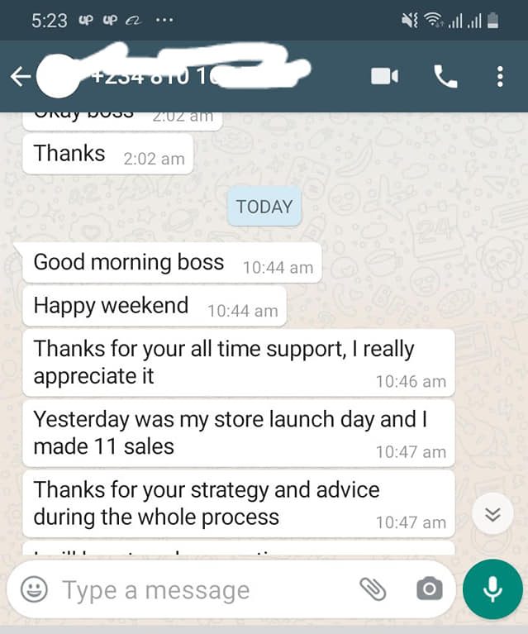Select the Good morning boss message
The width and height of the screenshot is (528, 634).
click(x=172, y=263)
